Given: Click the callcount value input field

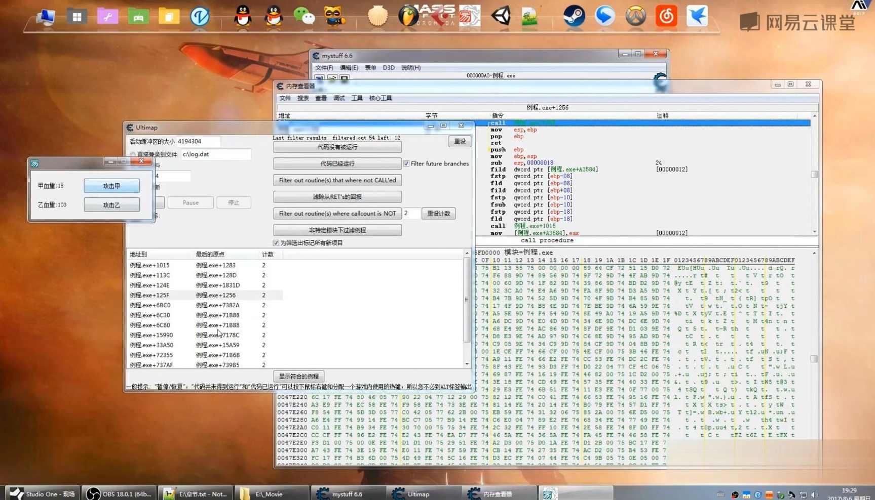Looking at the screenshot, I should click(x=411, y=214).
